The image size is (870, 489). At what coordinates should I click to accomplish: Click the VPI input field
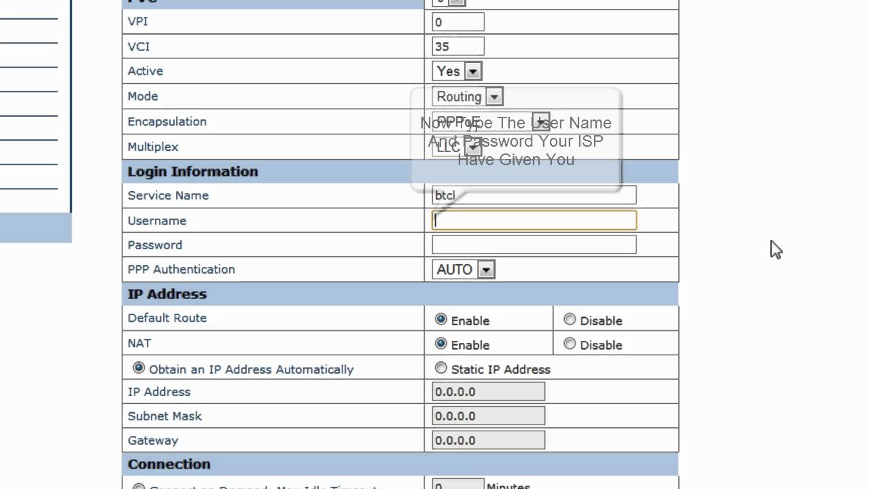click(x=458, y=22)
